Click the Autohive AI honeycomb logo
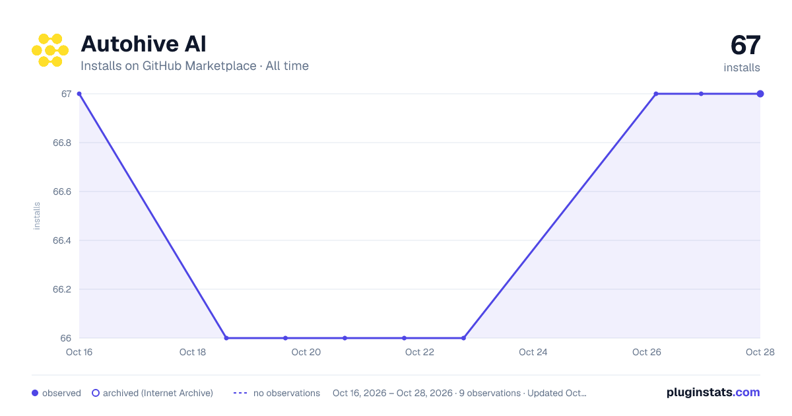The image size is (792, 416). [50, 50]
